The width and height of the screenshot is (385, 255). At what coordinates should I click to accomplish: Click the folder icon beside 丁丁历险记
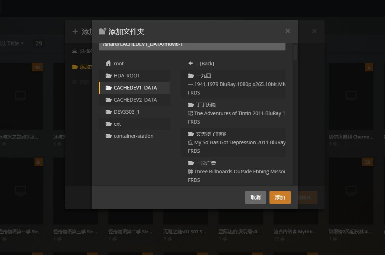pos(191,104)
